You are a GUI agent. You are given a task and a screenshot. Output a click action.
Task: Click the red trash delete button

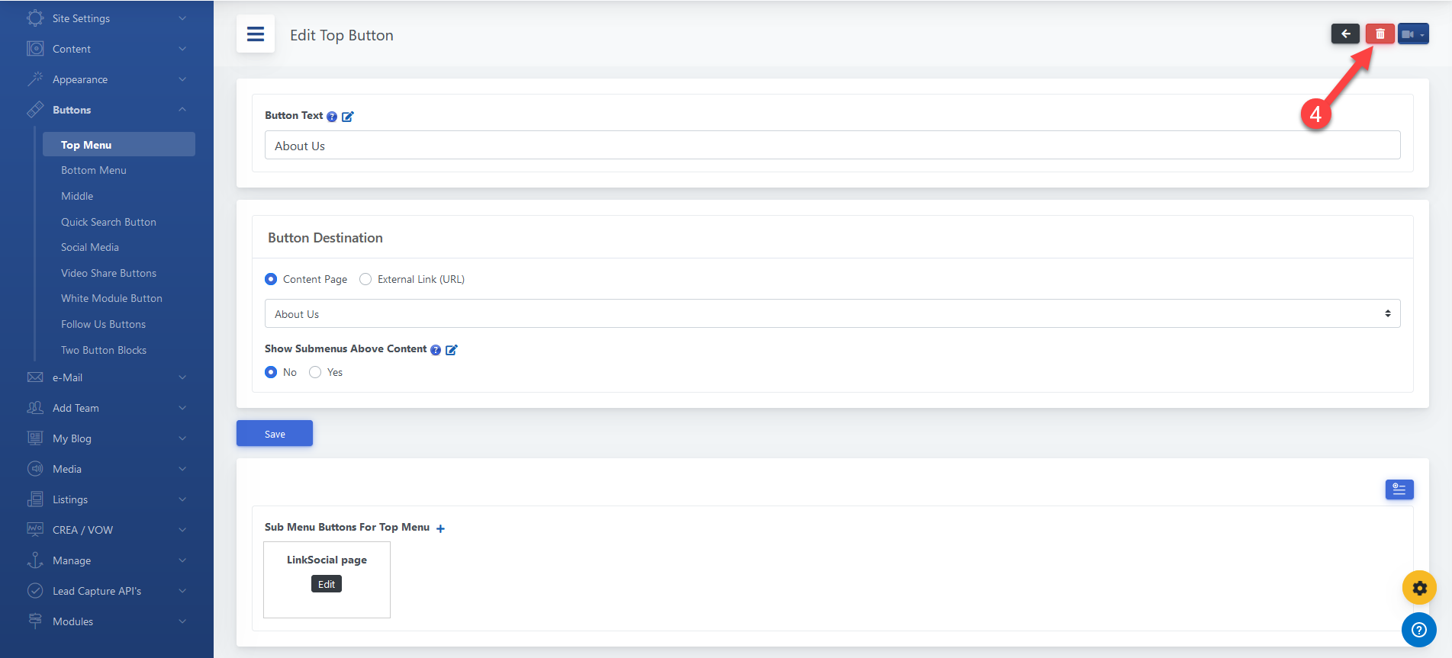(1380, 34)
